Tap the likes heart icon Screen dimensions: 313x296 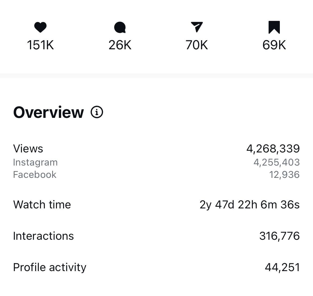(x=40, y=27)
